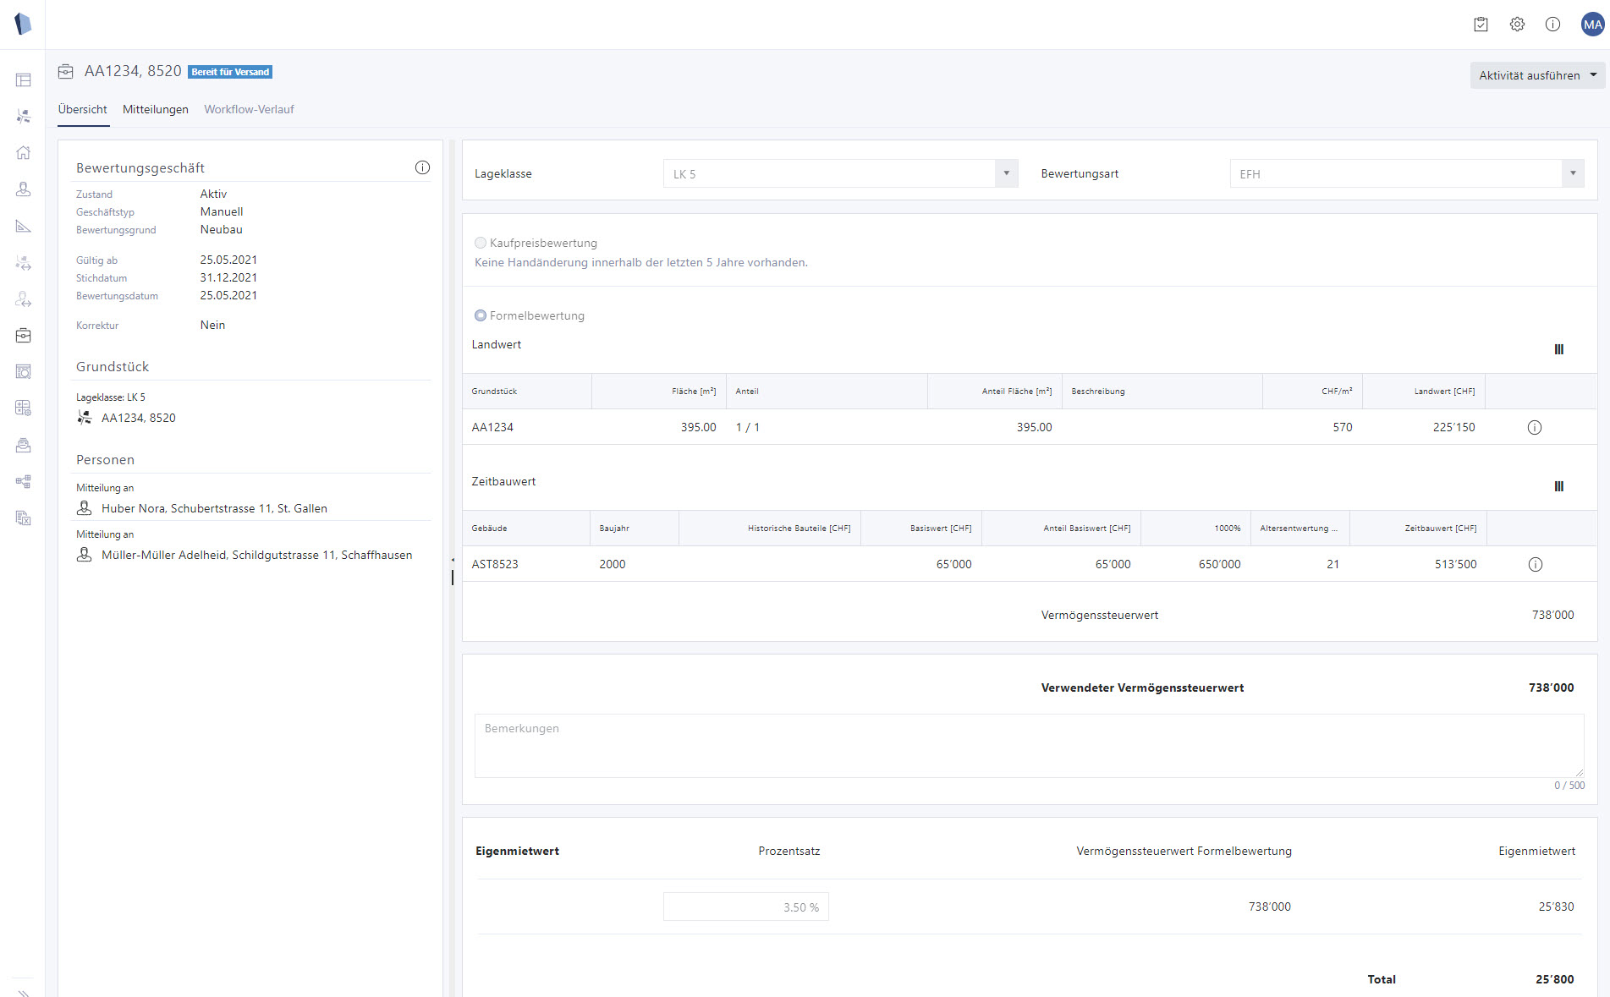Image resolution: width=1610 pixels, height=997 pixels.
Task: Click info icon next to Bewertungsgeschäft heading
Action: [422, 167]
